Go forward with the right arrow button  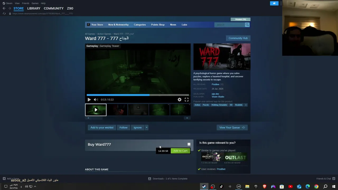point(10,8)
